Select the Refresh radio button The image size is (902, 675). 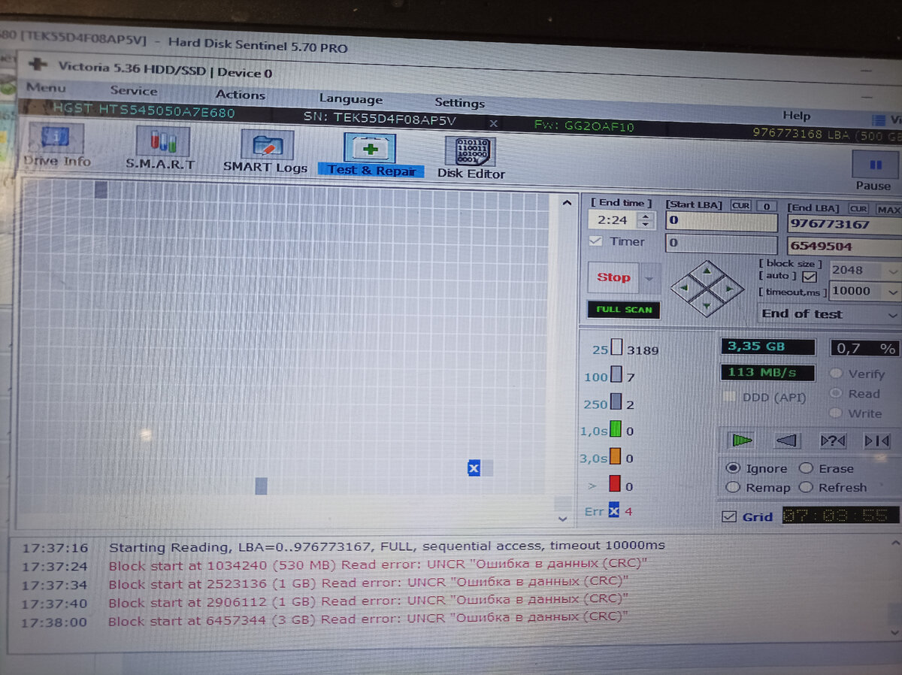807,487
